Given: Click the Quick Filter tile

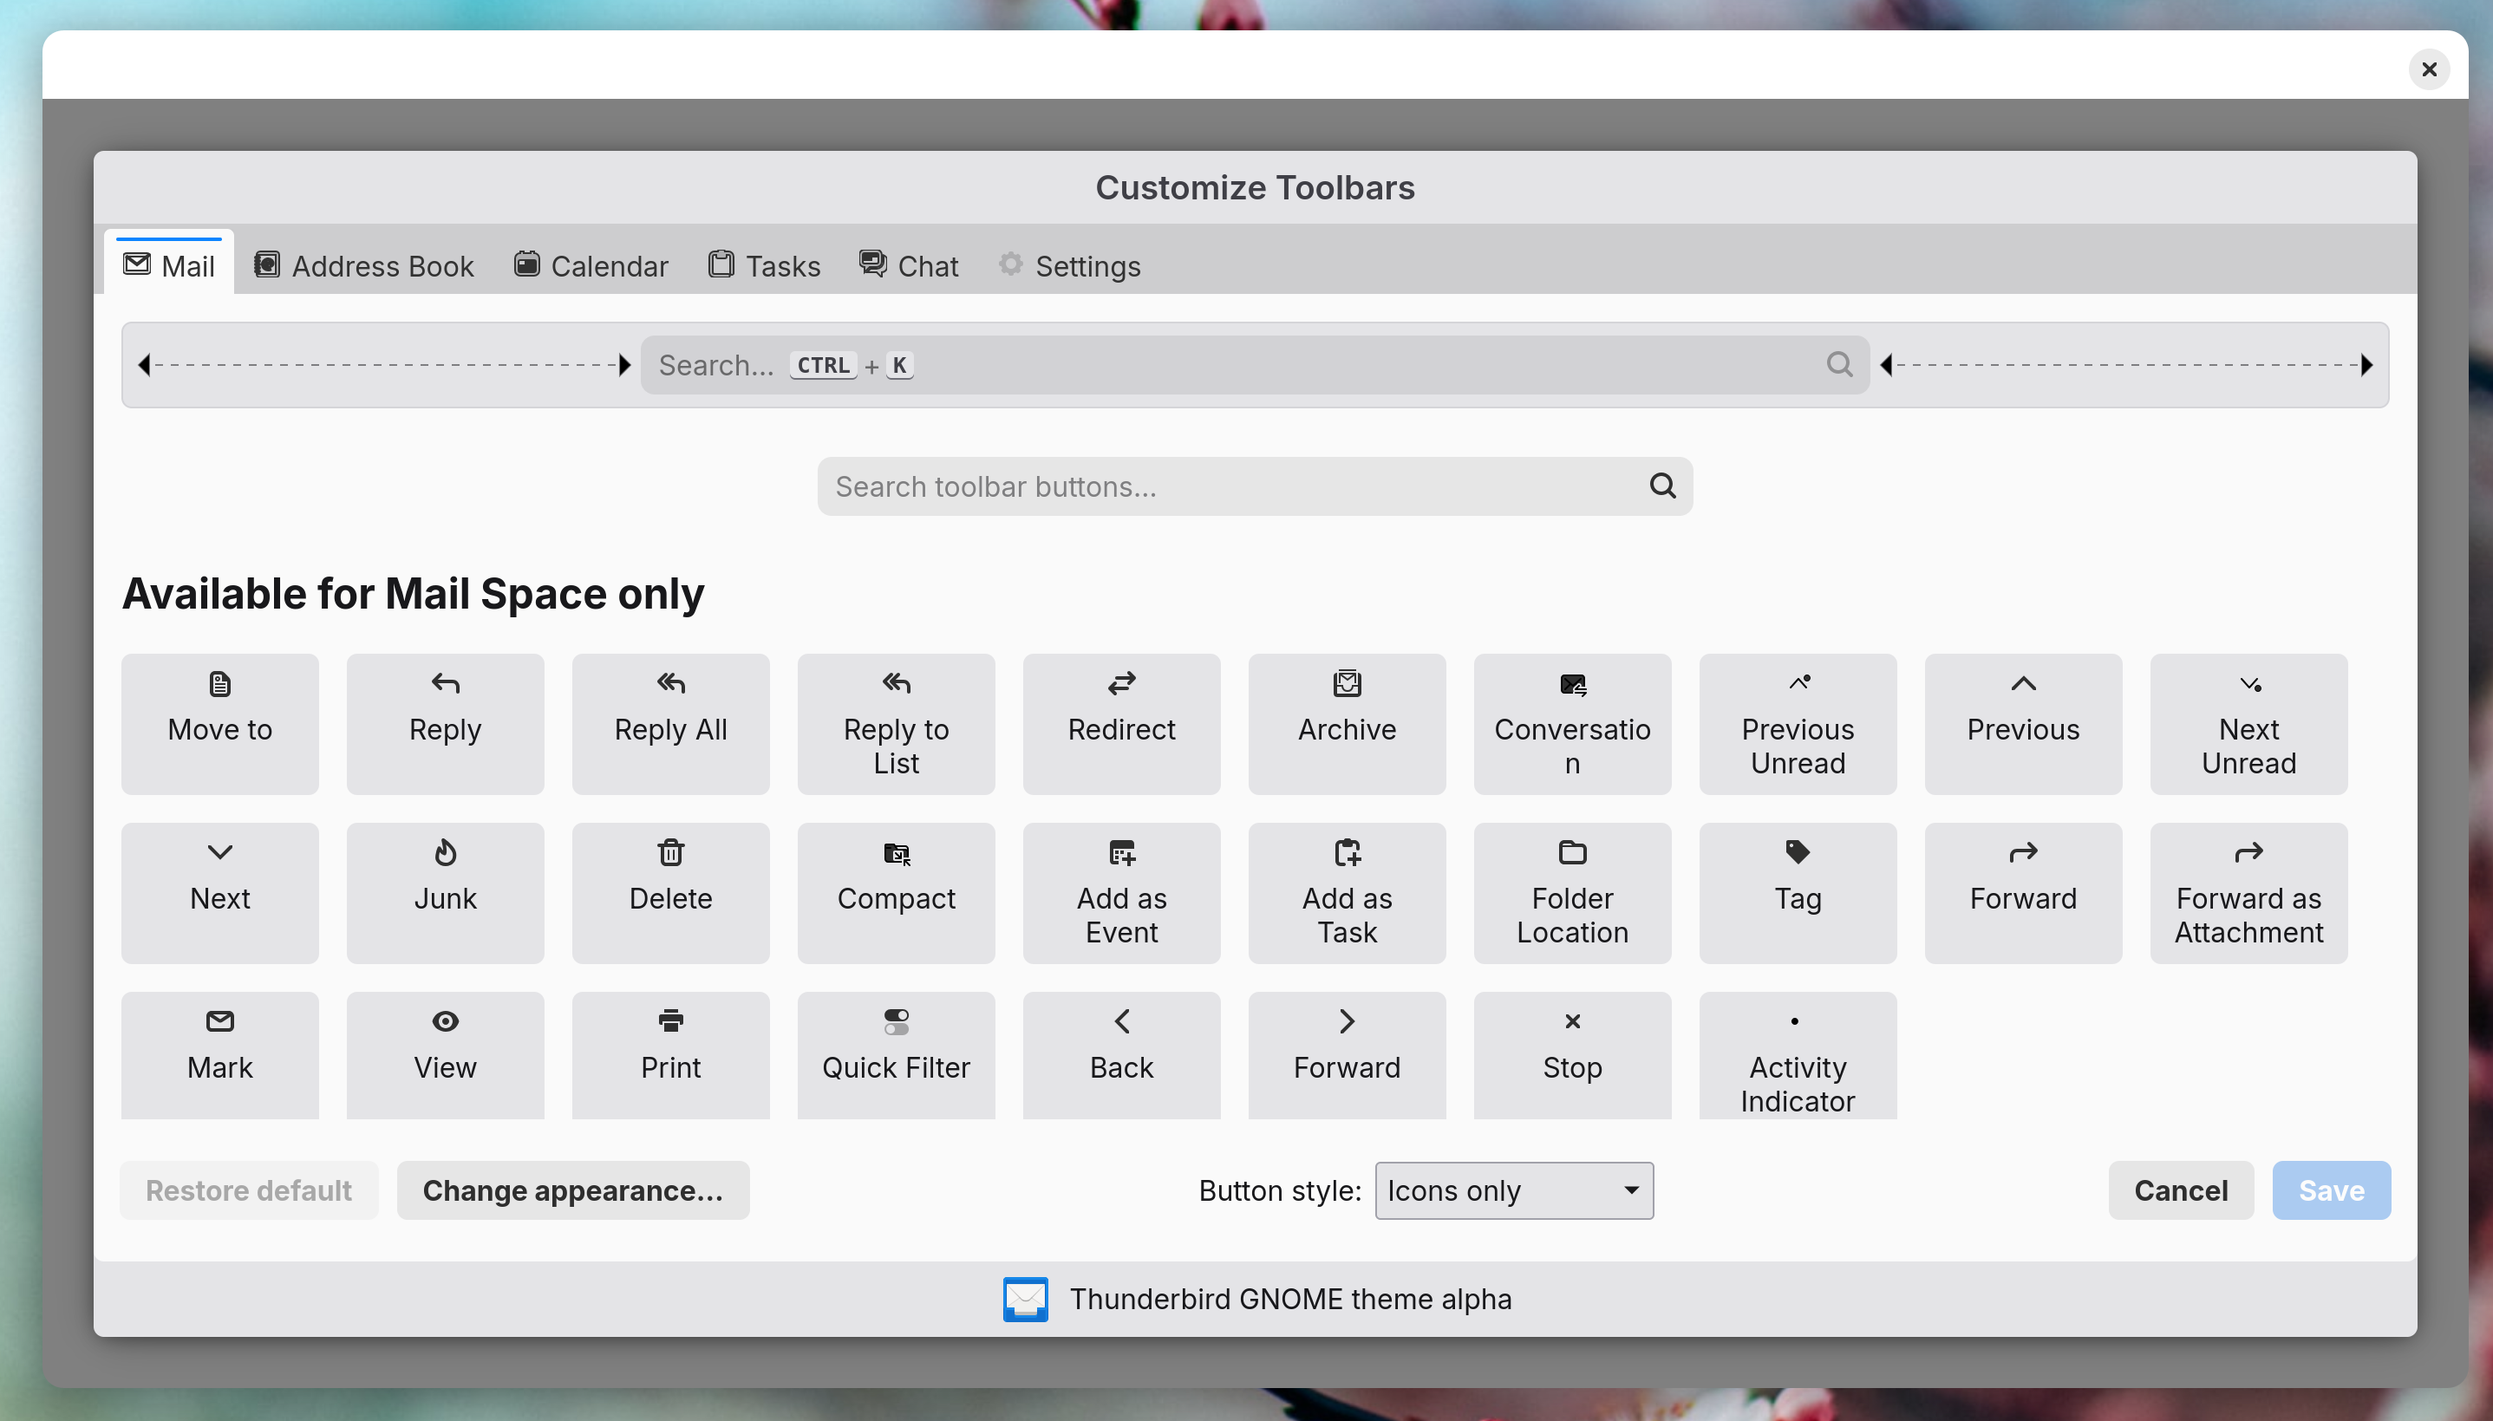Looking at the screenshot, I should click(x=896, y=1055).
